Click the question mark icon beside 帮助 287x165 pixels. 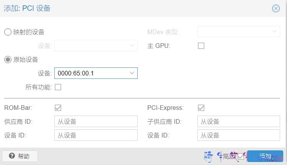tap(12, 156)
